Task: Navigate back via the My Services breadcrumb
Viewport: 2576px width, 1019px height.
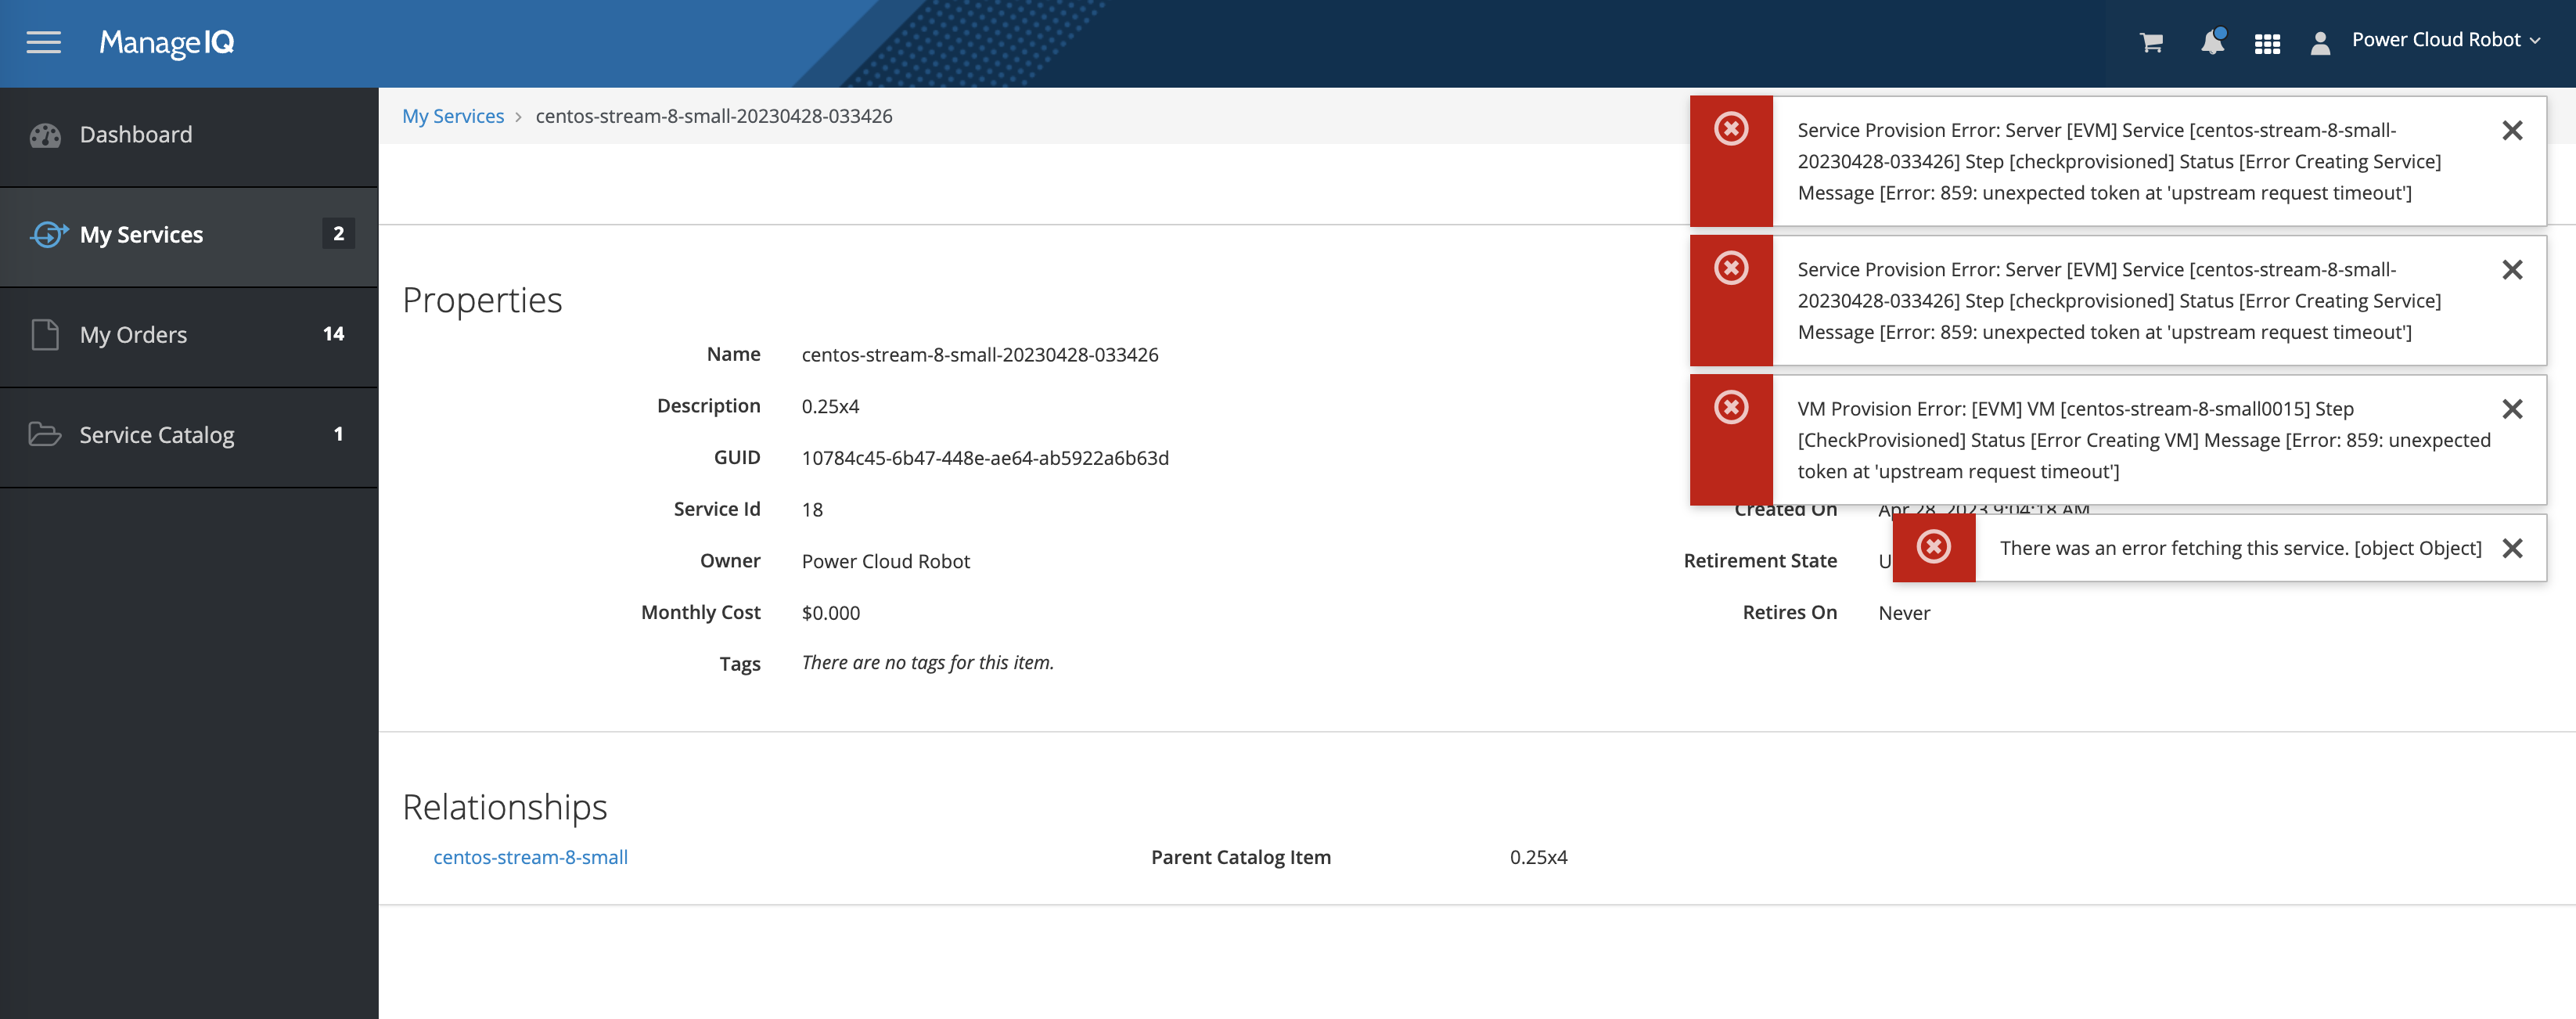Action: tap(453, 115)
